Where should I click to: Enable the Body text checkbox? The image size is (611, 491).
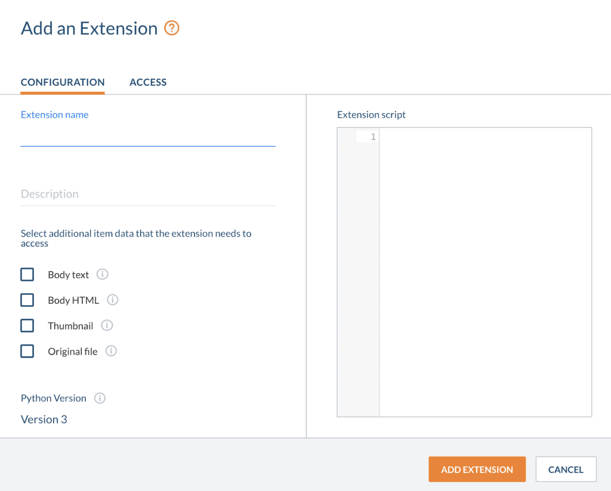pos(27,275)
